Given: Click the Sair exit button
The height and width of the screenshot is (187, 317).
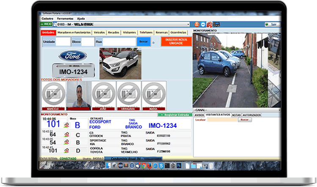Looking at the screenshot, I should coord(273,25).
